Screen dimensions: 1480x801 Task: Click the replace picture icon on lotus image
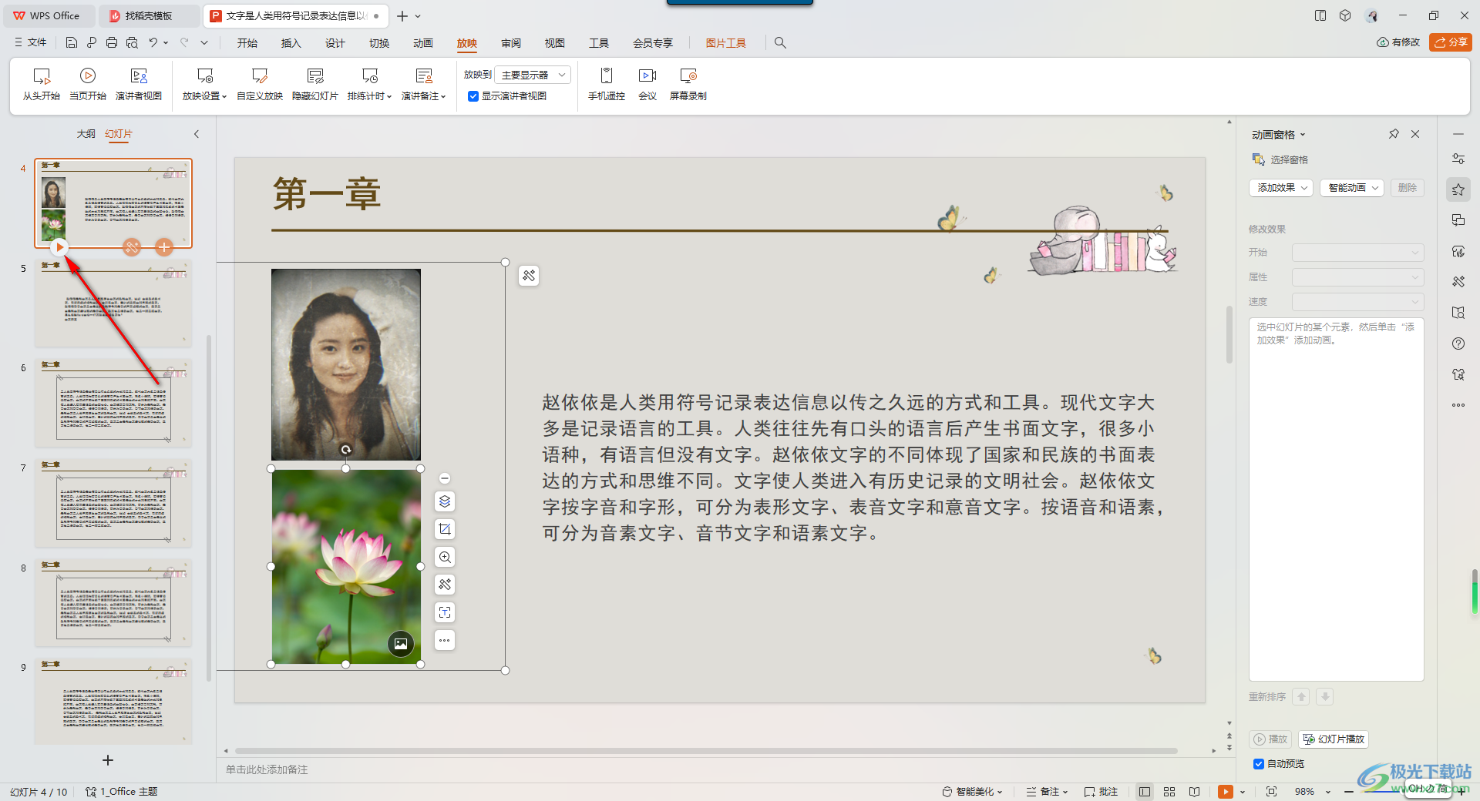pyautogui.click(x=401, y=644)
